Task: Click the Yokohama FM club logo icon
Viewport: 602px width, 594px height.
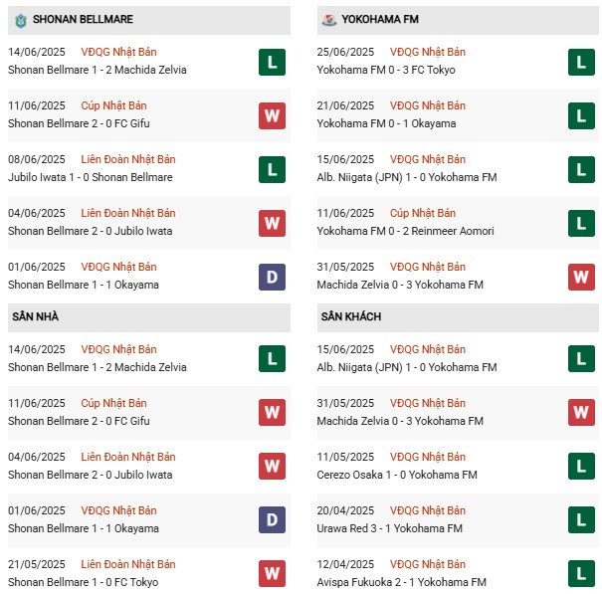Action: [329, 20]
